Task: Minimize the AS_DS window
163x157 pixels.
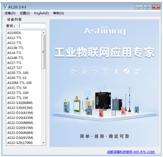Action: click(x=139, y=7)
